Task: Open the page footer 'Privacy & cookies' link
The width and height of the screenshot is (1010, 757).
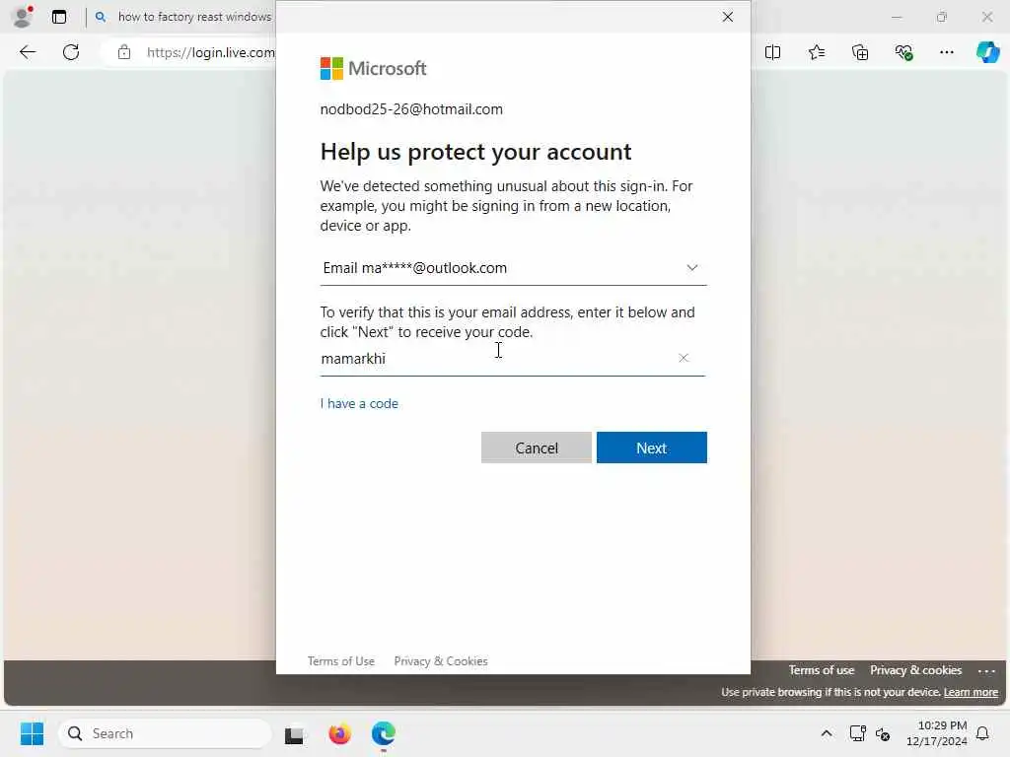Action: pos(915,670)
